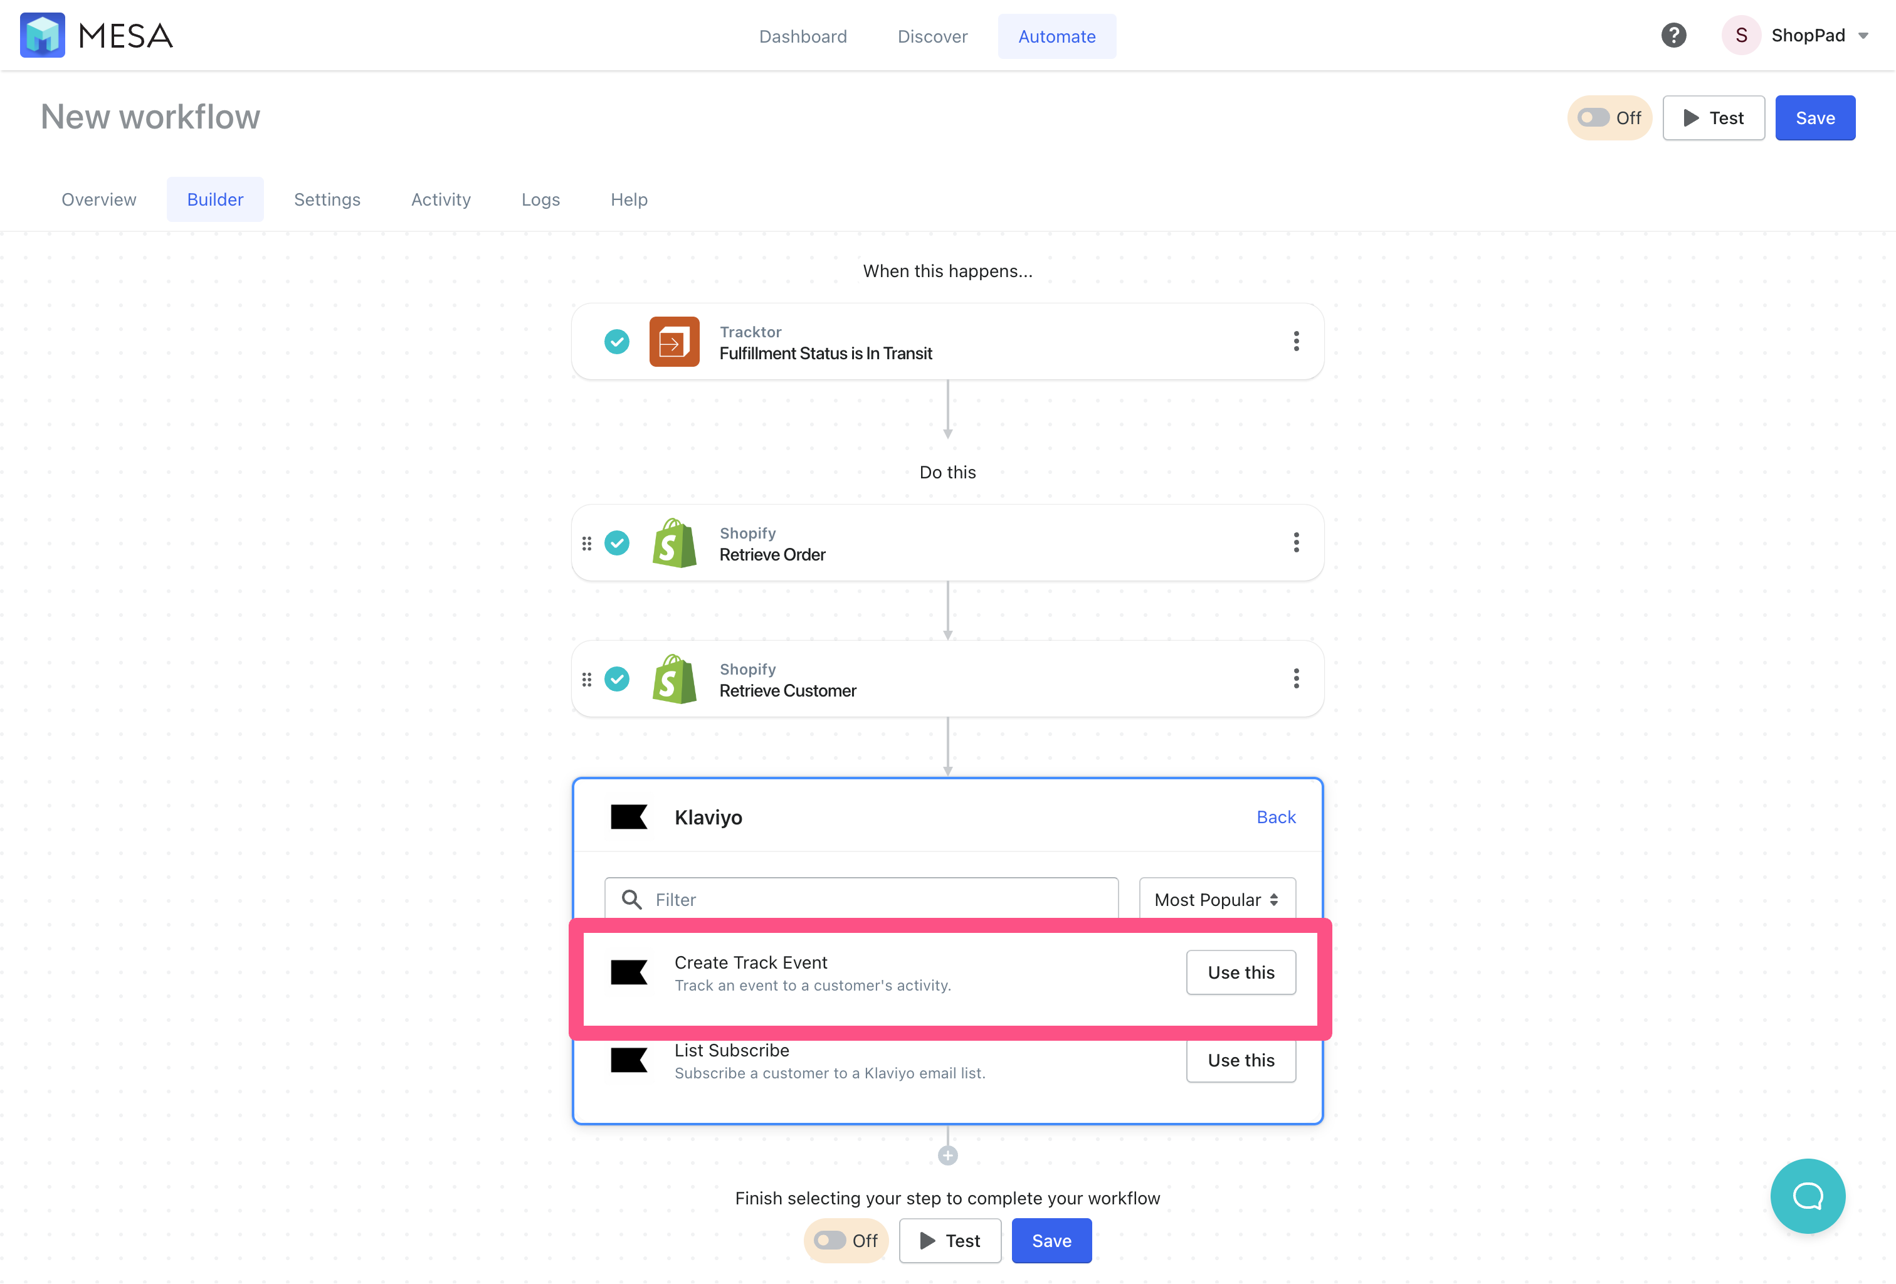The height and width of the screenshot is (1284, 1896).
Task: Click the MESA logo icon
Action: [x=43, y=35]
